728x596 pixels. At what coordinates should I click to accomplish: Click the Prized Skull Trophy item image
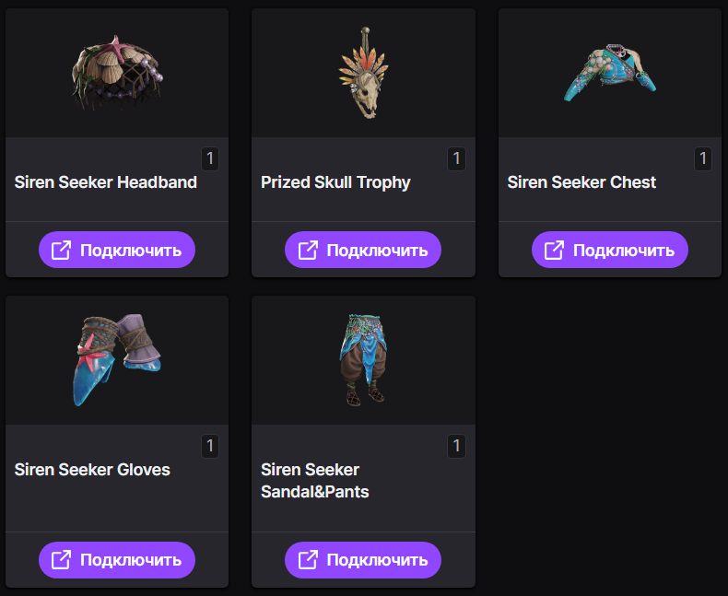[363, 73]
